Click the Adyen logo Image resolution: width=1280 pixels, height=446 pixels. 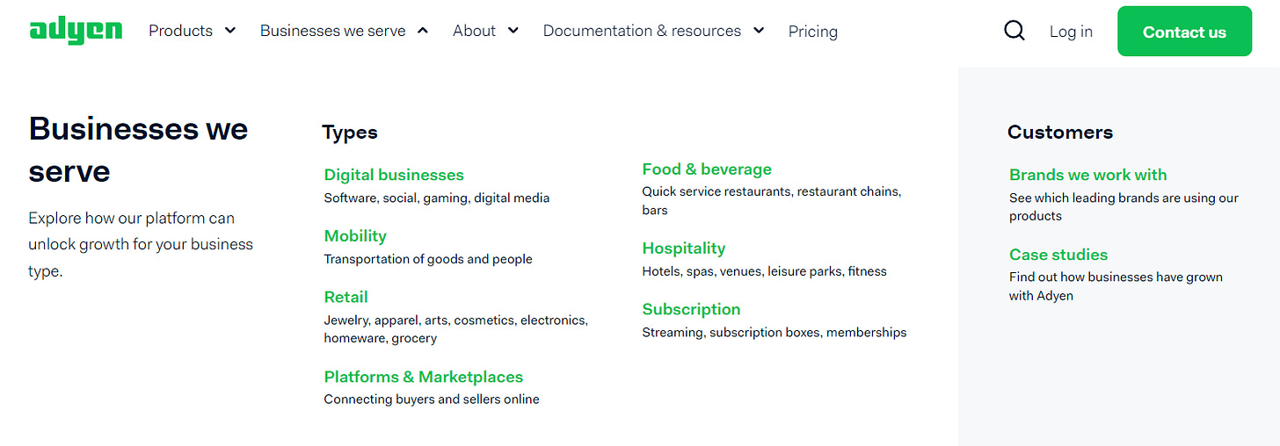pos(76,31)
